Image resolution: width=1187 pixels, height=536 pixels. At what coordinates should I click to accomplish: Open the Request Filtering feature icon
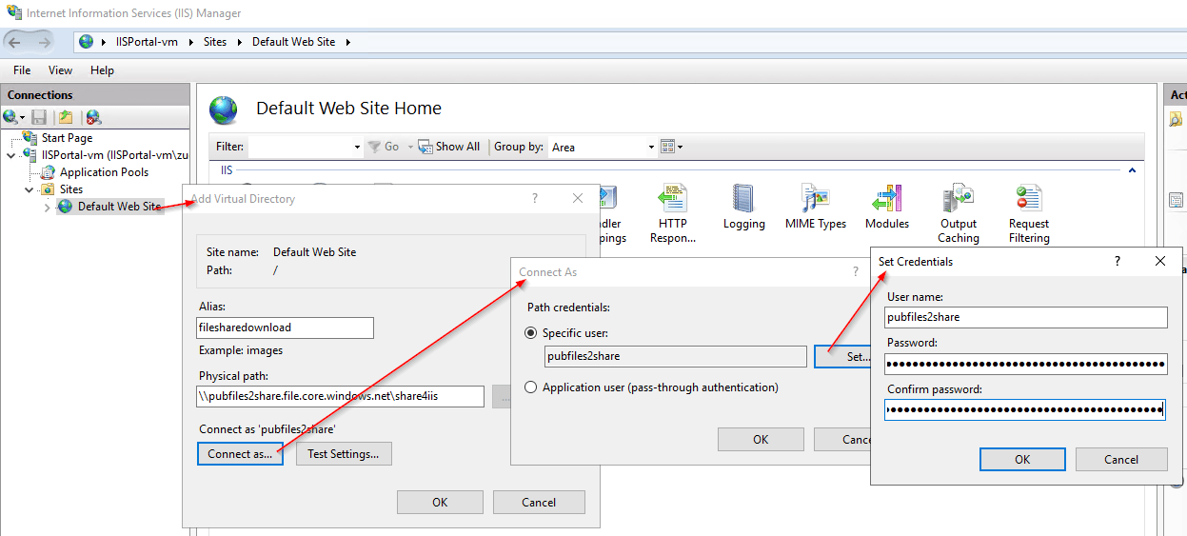coord(1029,213)
